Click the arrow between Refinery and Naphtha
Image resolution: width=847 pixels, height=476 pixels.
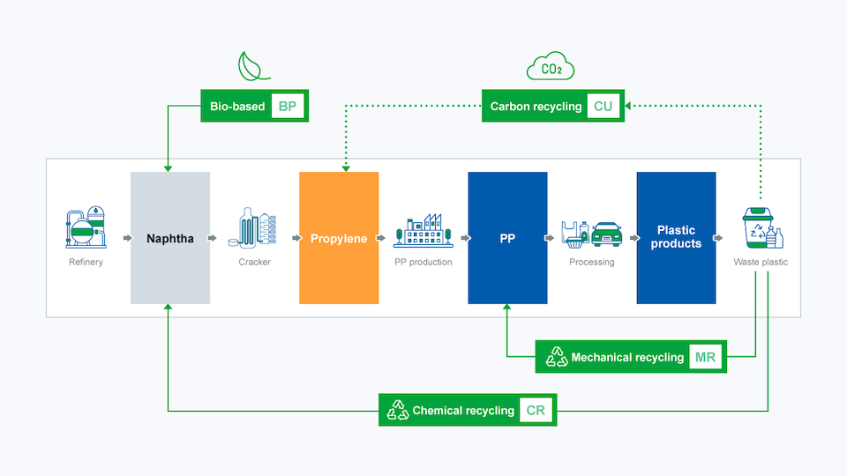(x=127, y=238)
